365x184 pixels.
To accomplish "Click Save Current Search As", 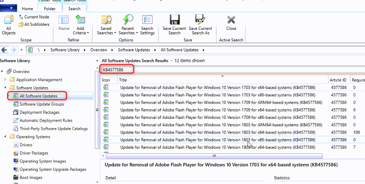I will coord(200,25).
